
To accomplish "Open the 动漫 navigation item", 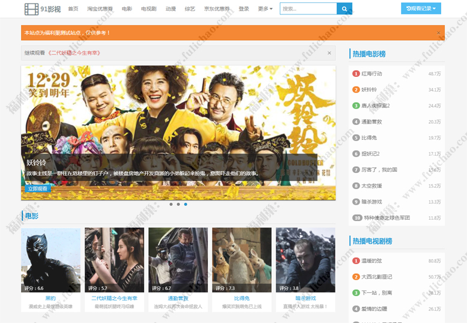I will (170, 8).
